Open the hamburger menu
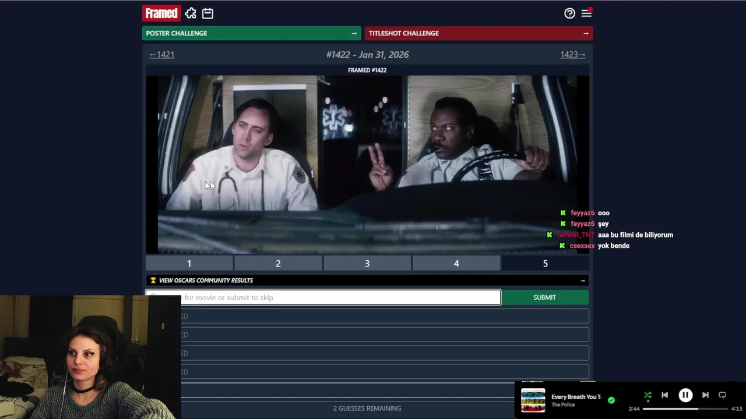The image size is (746, 419). tap(586, 13)
